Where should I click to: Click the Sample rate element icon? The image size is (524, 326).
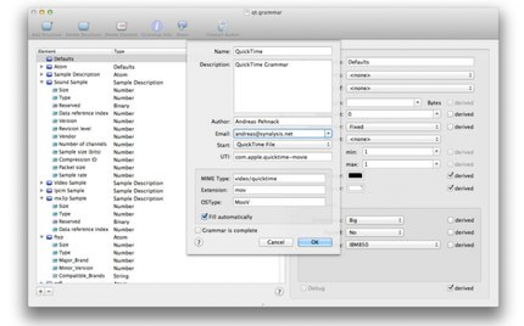click(54, 175)
